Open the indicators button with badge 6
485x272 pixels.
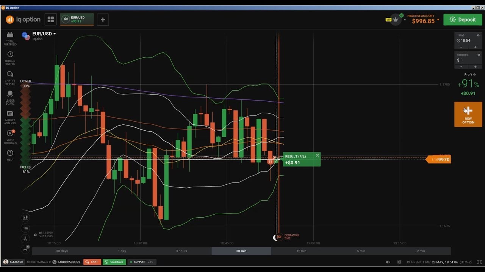[25, 249]
